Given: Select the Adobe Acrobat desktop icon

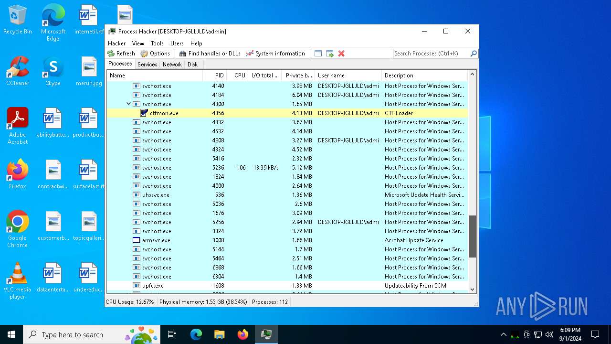Looking at the screenshot, I should click(x=18, y=126).
